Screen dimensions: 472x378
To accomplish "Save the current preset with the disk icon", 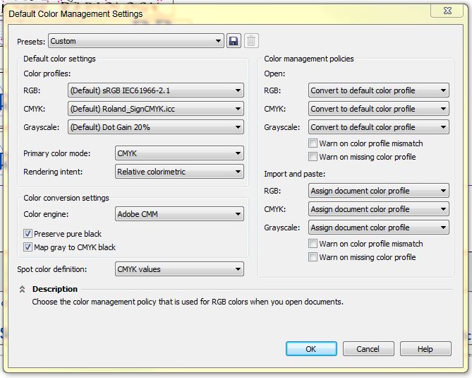I will pyautogui.click(x=234, y=41).
